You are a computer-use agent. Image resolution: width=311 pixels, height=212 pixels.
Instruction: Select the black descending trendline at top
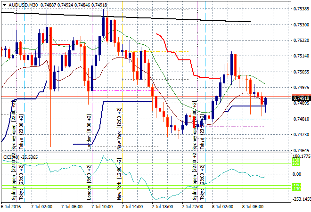(x=141, y=17)
